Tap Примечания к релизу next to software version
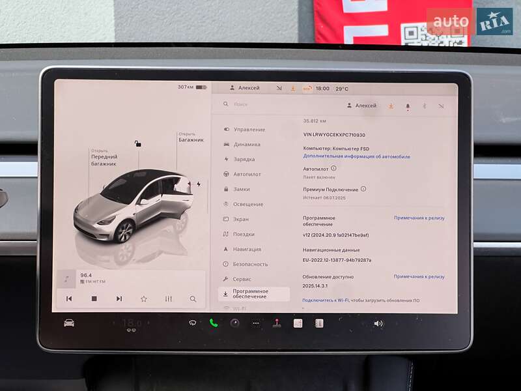521x391 pixels. (417, 219)
